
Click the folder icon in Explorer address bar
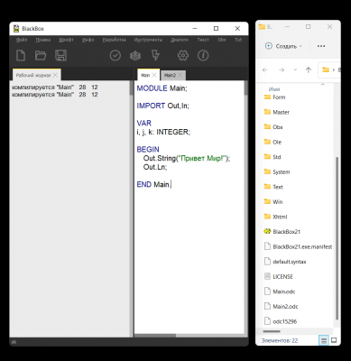326,69
